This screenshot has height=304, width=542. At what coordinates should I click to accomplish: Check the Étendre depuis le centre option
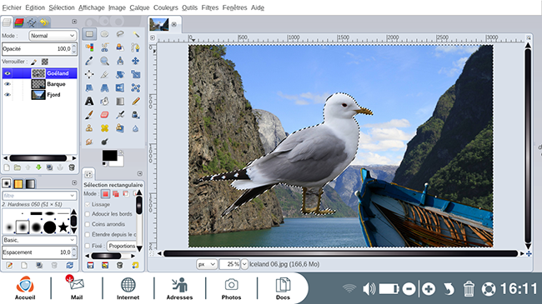[x=88, y=235]
